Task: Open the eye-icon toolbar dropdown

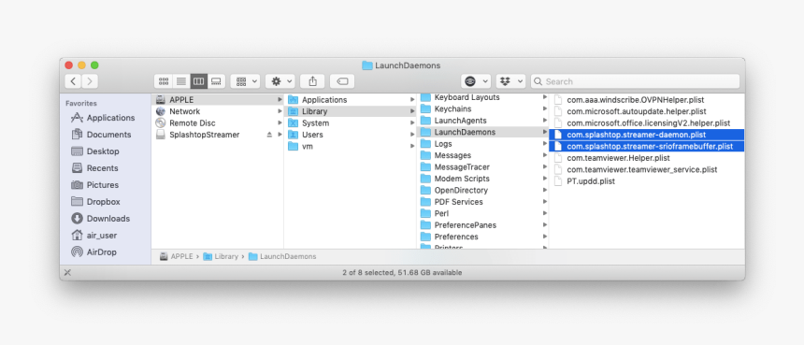Action: 476,81
